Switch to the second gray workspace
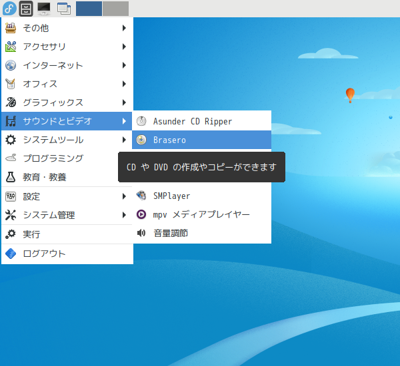 tap(116, 9)
